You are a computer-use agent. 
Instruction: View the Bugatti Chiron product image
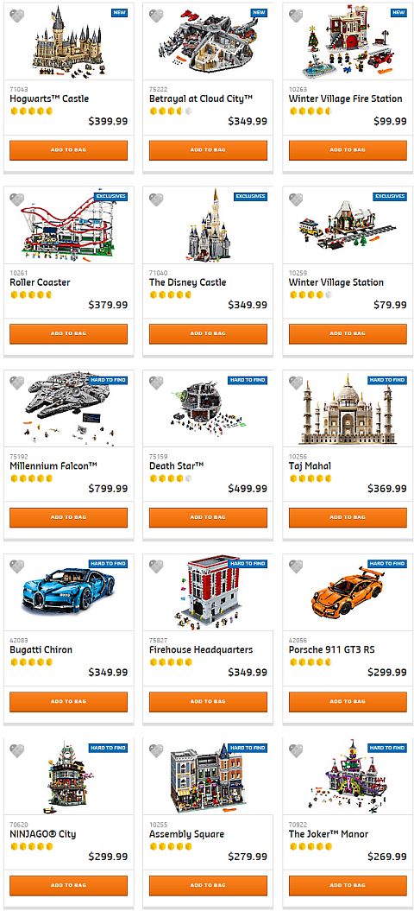click(x=68, y=592)
